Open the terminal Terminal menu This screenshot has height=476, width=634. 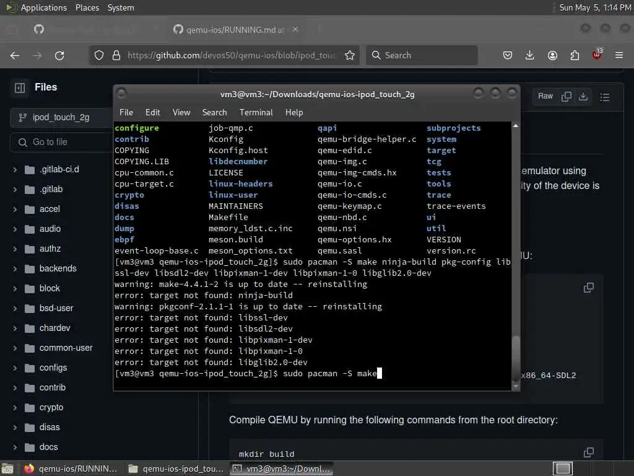pyautogui.click(x=256, y=113)
